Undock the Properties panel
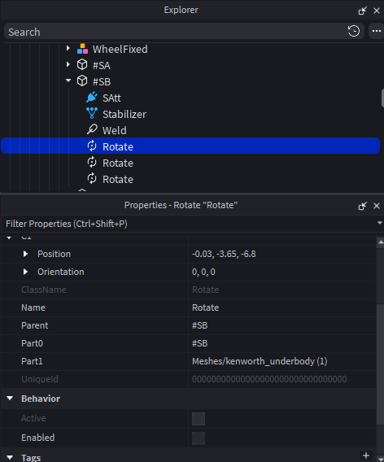This screenshot has height=462, width=384. [362, 206]
